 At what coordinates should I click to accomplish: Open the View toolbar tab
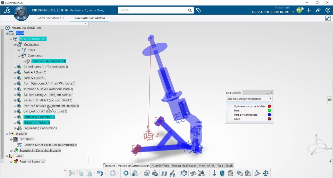coord(202,166)
